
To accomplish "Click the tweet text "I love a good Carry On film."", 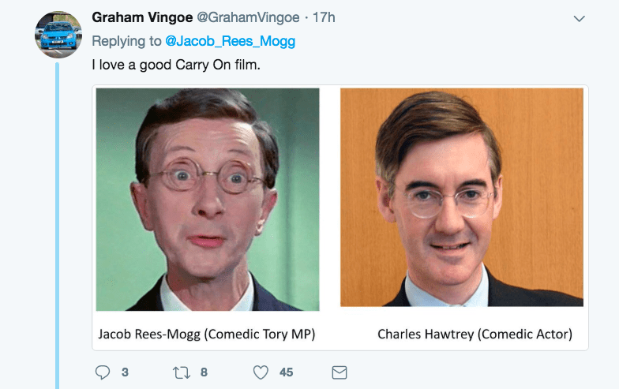I will 176,65.
